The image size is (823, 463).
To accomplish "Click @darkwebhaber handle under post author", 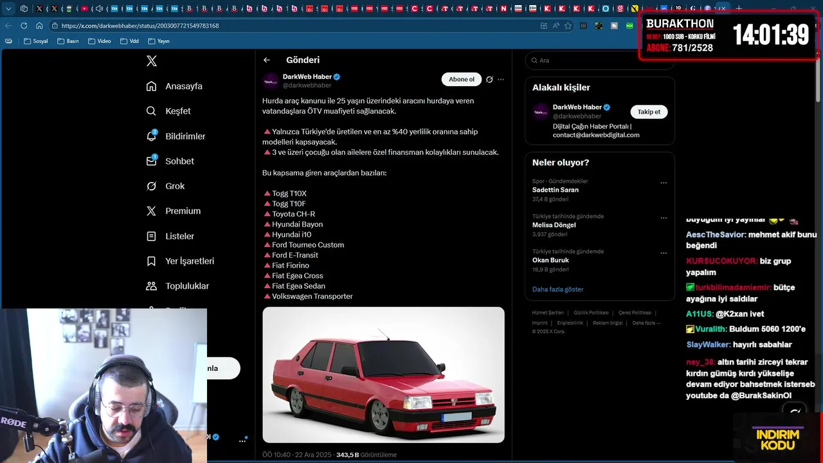I will tap(307, 86).
